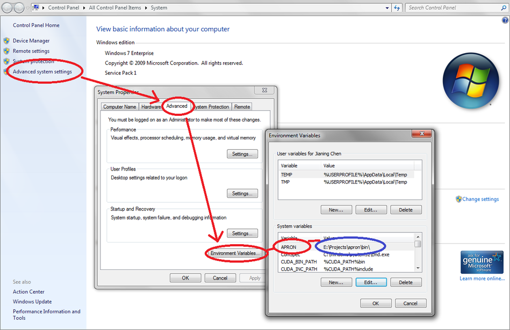Viewport: 510px width, 330px height.
Task: Switch to the System Protection tab
Action: (x=212, y=107)
